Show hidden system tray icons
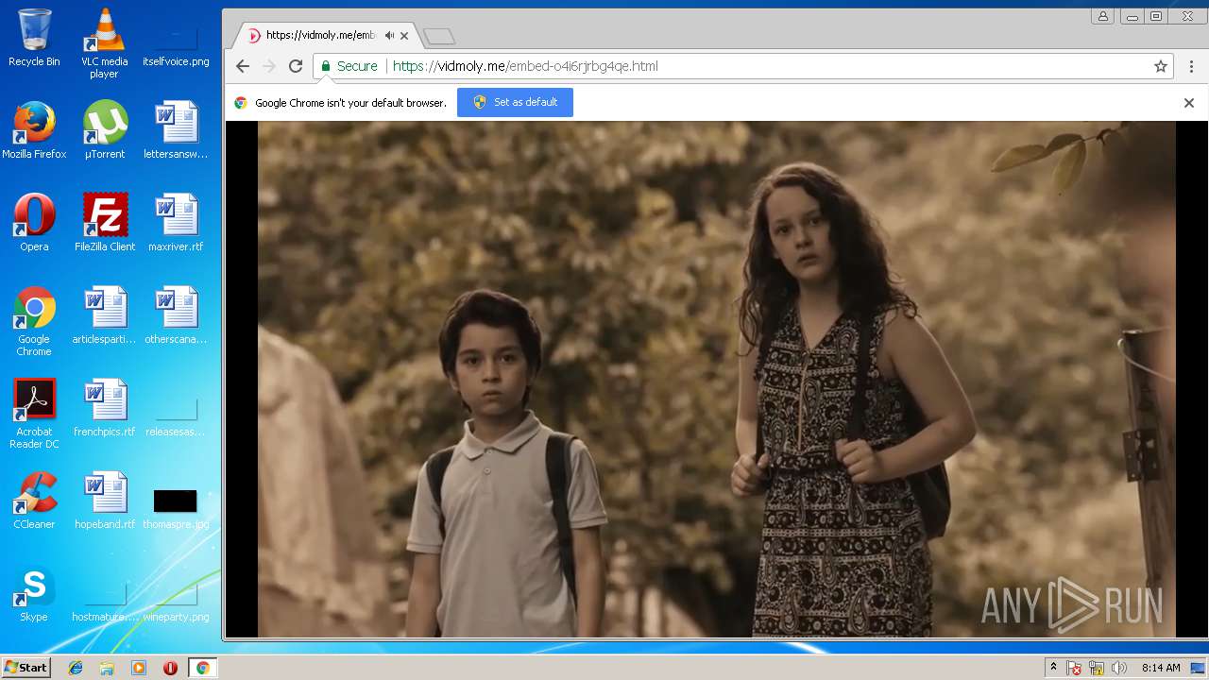The height and width of the screenshot is (680, 1209). point(1053,668)
